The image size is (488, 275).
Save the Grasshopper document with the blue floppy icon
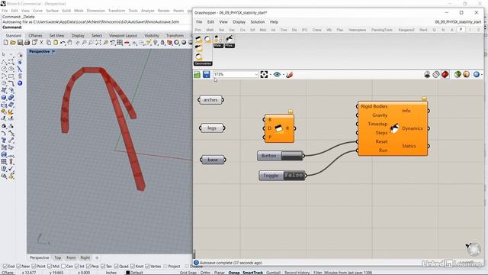(x=207, y=75)
